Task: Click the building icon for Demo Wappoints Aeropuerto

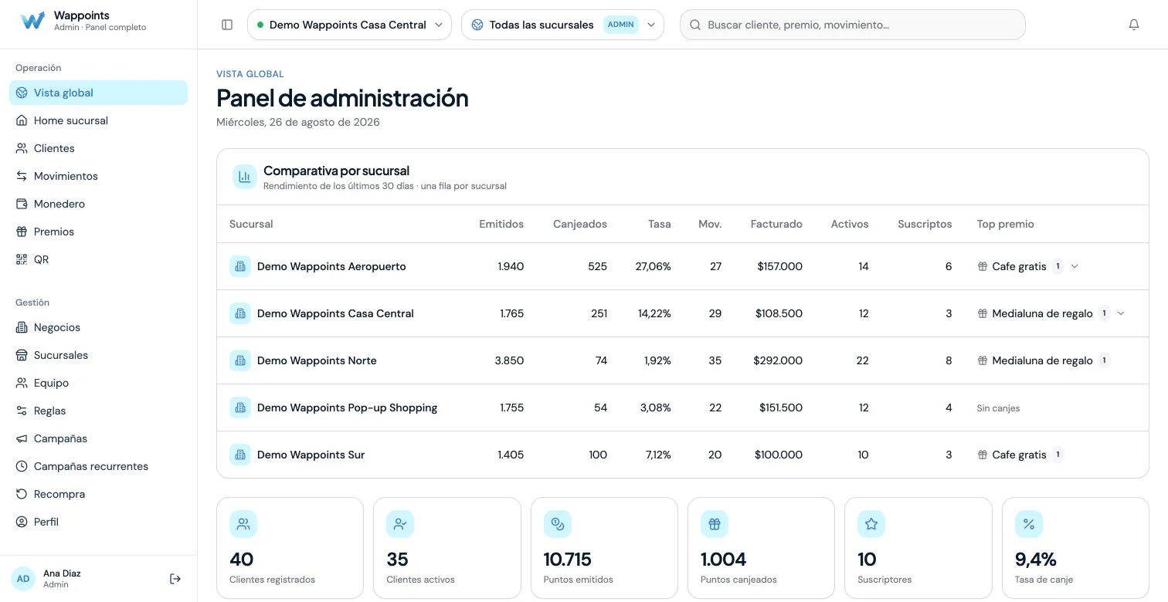Action: (x=240, y=266)
